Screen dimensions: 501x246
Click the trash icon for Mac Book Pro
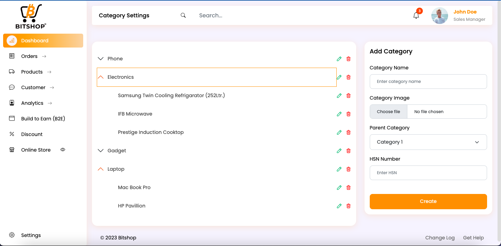coord(349,188)
